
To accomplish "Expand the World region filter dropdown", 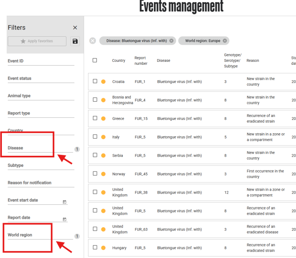I will (x=40, y=235).
